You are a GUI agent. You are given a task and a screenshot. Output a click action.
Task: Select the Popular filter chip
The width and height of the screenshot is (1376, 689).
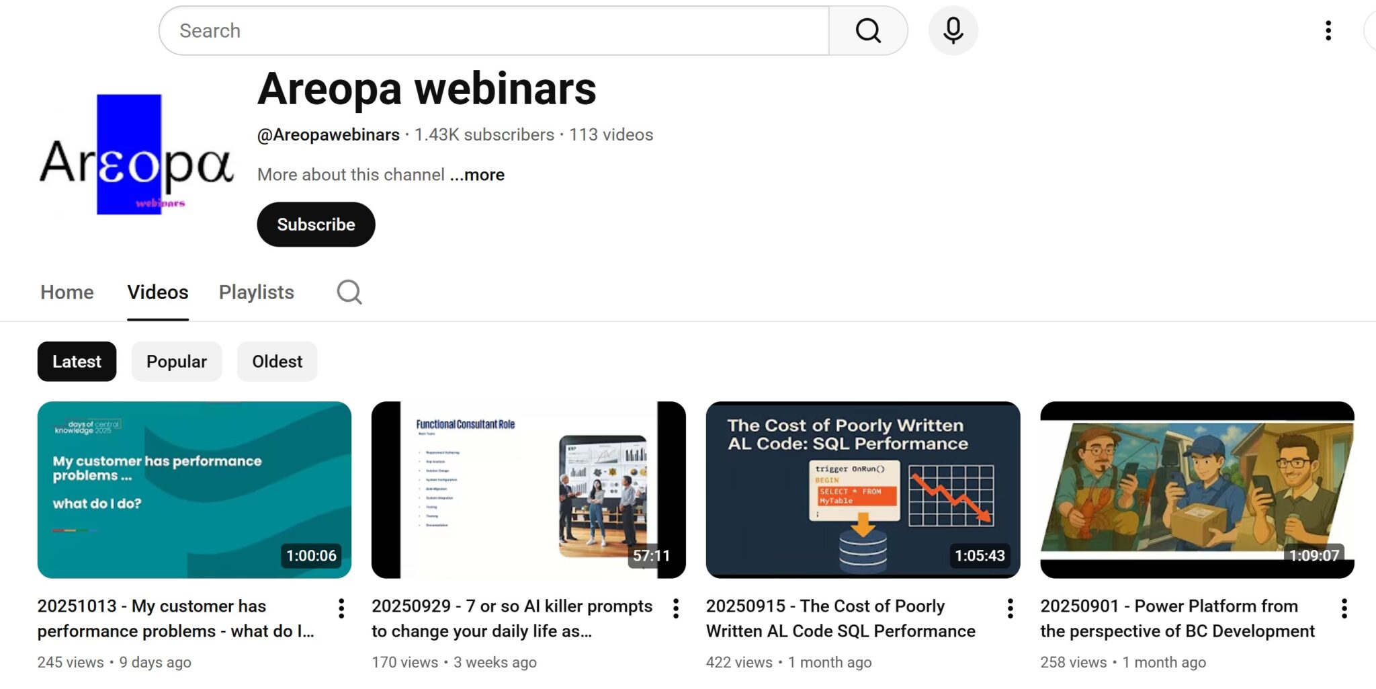pyautogui.click(x=176, y=361)
